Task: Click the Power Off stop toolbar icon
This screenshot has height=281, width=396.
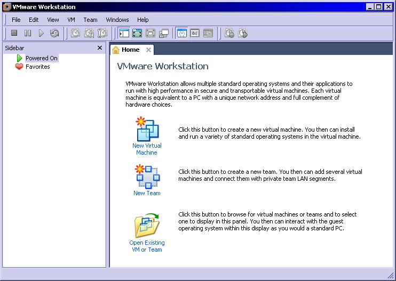Action: coord(14,33)
